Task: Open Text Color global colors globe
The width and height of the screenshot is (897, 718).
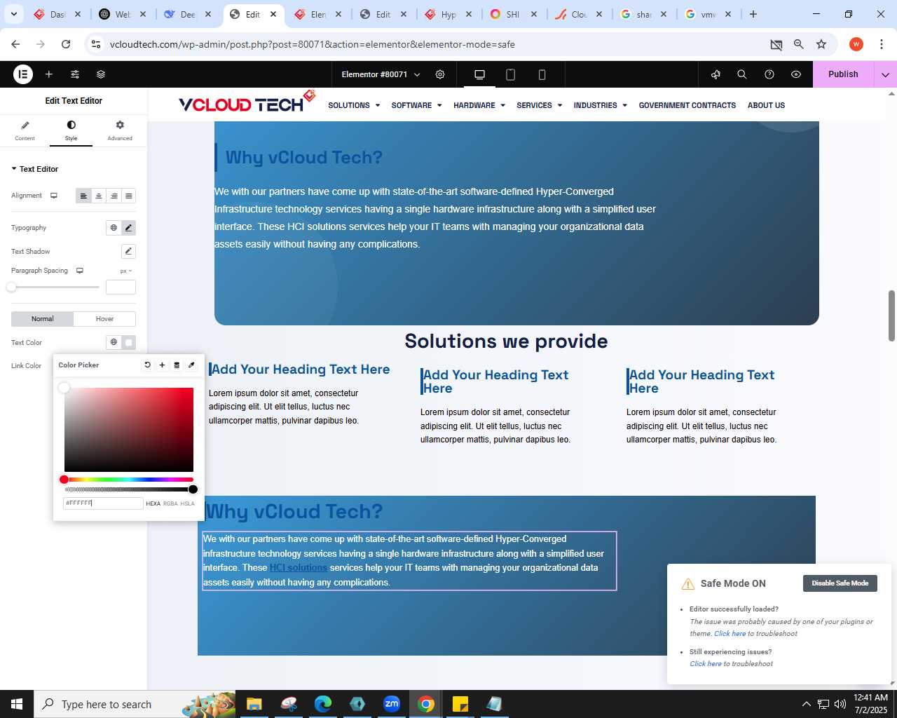Action: [x=114, y=342]
